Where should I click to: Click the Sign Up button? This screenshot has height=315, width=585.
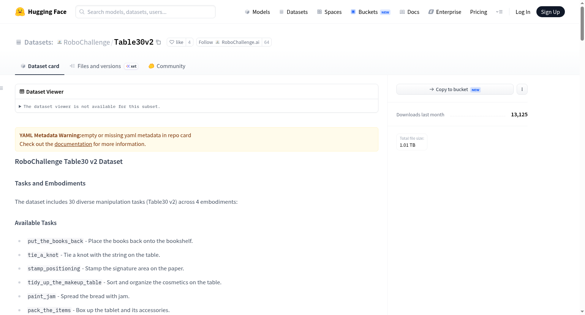[x=550, y=12]
